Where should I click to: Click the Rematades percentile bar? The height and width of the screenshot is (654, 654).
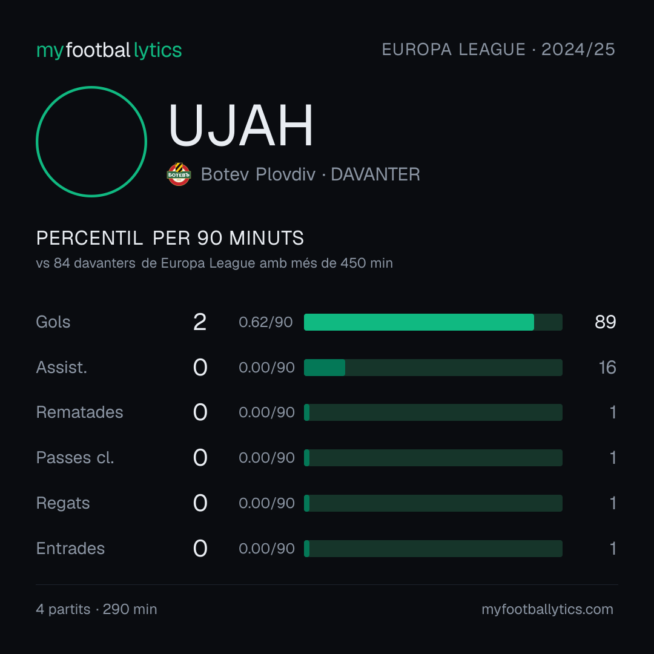tap(433, 412)
